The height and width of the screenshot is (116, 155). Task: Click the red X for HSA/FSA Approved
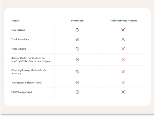pos(123,92)
